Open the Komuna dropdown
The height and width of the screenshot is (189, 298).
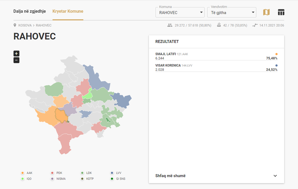click(x=180, y=13)
